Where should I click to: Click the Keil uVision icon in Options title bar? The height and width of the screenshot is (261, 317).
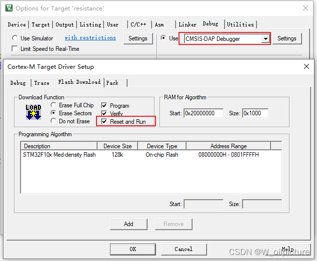[x=9, y=8]
